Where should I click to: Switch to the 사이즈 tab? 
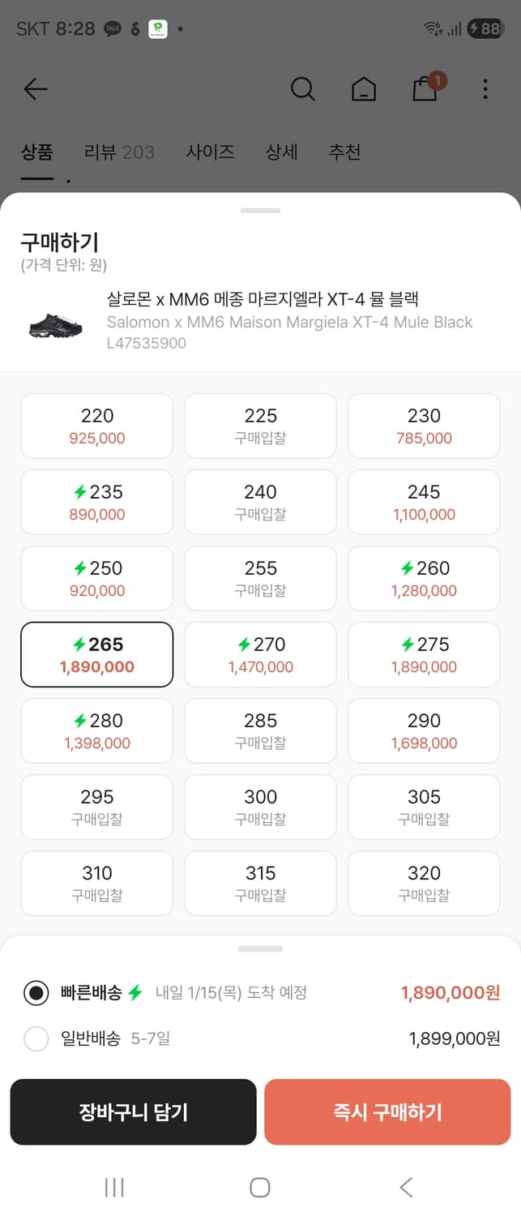(x=210, y=152)
